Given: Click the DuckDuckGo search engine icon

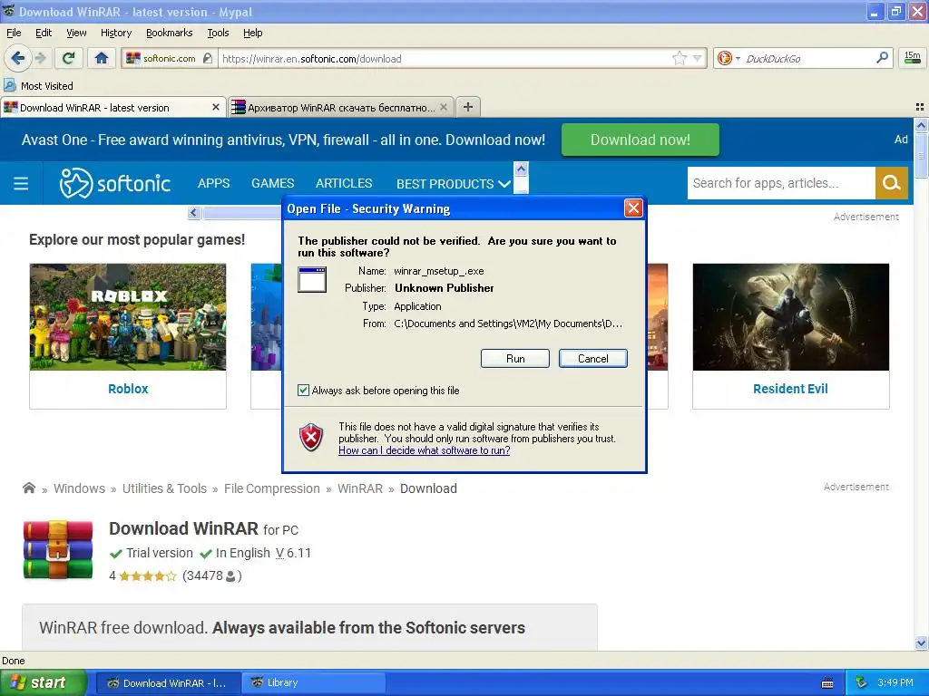Looking at the screenshot, I should (x=724, y=58).
